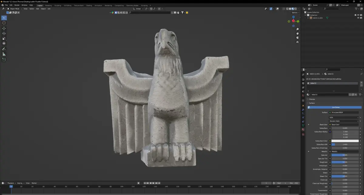Click the Base Color linked texture field
The image size is (364, 195).
pyautogui.click(x=344, y=125)
